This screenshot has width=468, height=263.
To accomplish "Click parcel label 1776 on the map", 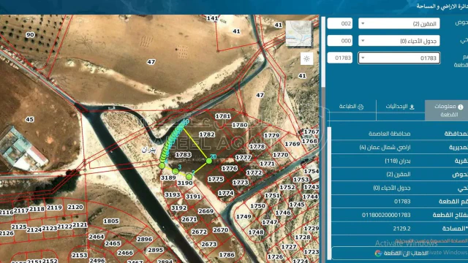I will pyautogui.click(x=230, y=169).
